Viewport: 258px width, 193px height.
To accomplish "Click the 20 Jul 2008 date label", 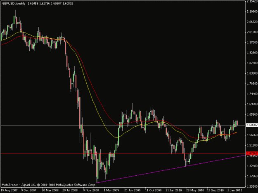I will click(70, 191).
